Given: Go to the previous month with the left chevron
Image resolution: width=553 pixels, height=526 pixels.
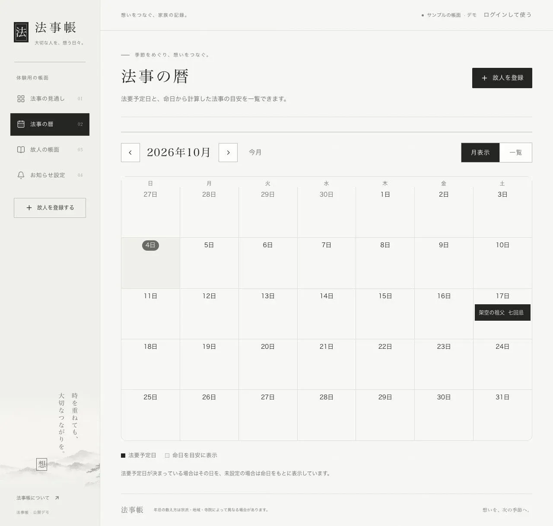Looking at the screenshot, I should click(130, 153).
